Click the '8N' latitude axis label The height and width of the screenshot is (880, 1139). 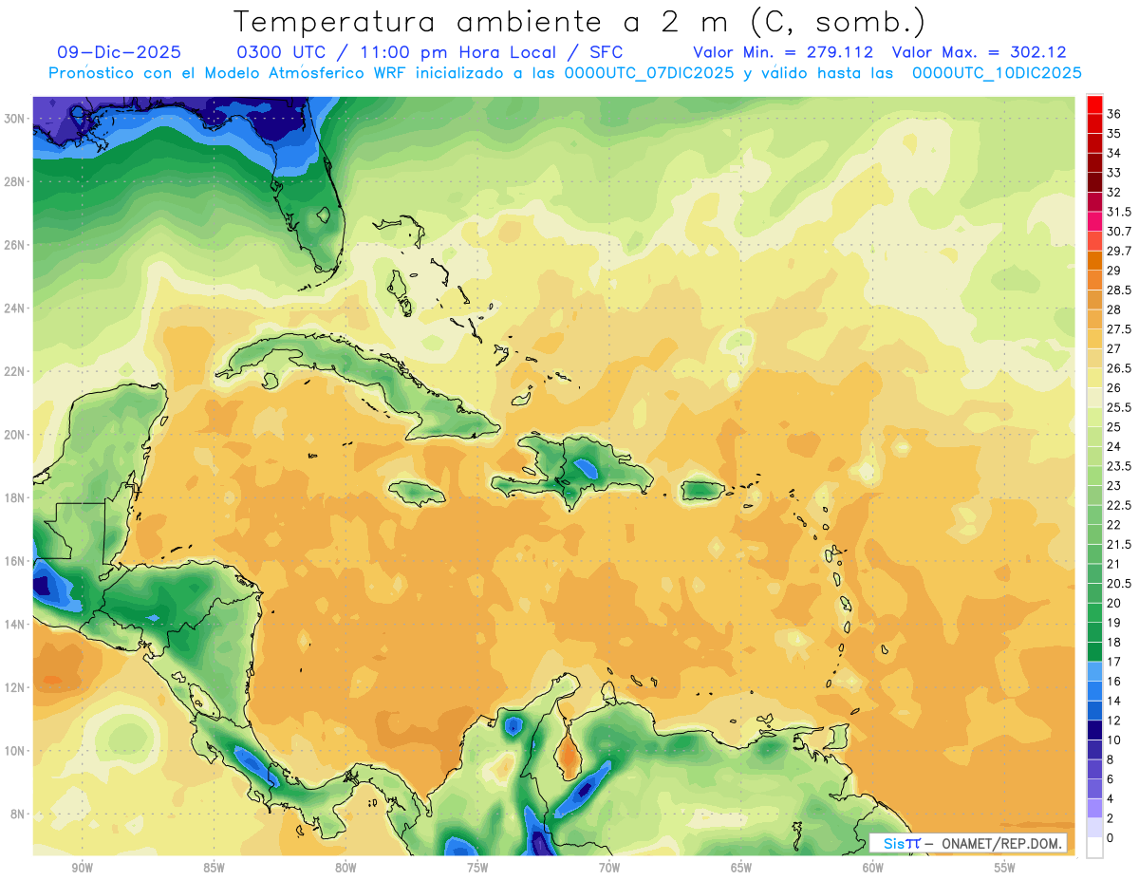pos(19,814)
